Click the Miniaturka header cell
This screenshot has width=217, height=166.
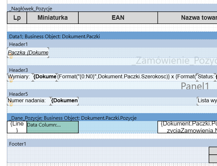53,18
